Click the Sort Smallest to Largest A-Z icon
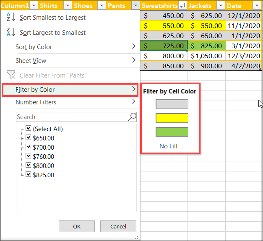The width and height of the screenshot is (263, 241). [11, 17]
